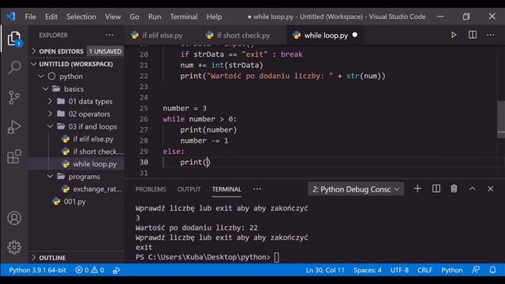
Task: Create a new terminal with plus icon
Action: (x=417, y=189)
